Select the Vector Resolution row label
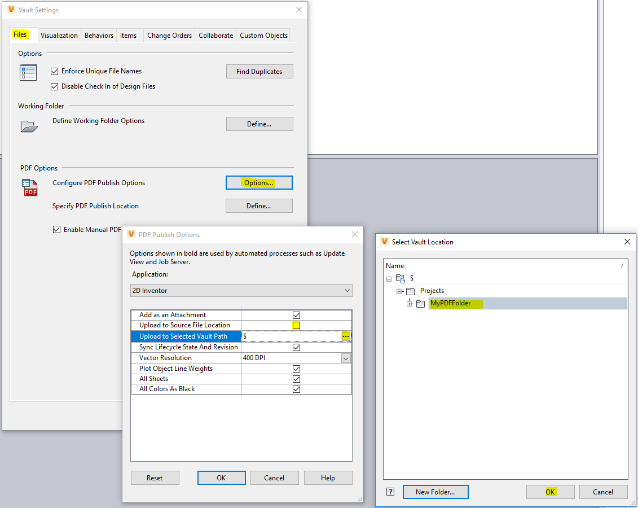Screen dimensions: 638x508 point(165,358)
